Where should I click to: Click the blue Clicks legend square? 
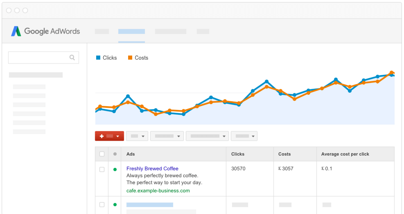coord(98,58)
